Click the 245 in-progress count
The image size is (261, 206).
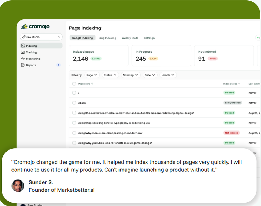141,59
